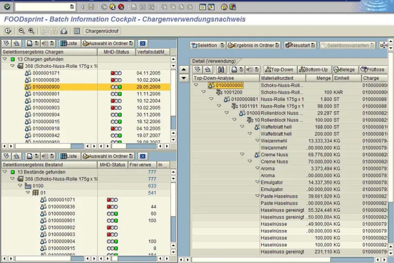Collapse the 368 Schoko-Nuss-Rolle node in Chargen tree
This screenshot has height=263, width=394.
coord(12,66)
